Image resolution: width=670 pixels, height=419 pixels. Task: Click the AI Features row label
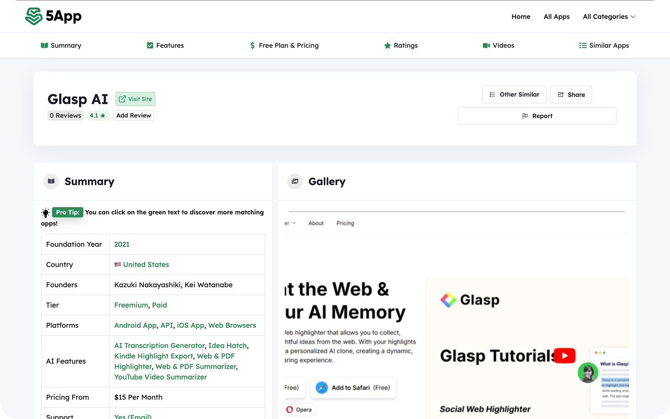point(66,361)
